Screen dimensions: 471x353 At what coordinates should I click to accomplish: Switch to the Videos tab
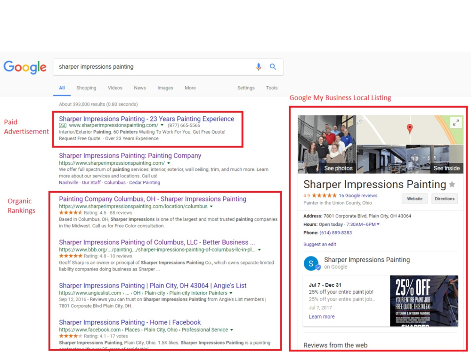[x=115, y=88]
